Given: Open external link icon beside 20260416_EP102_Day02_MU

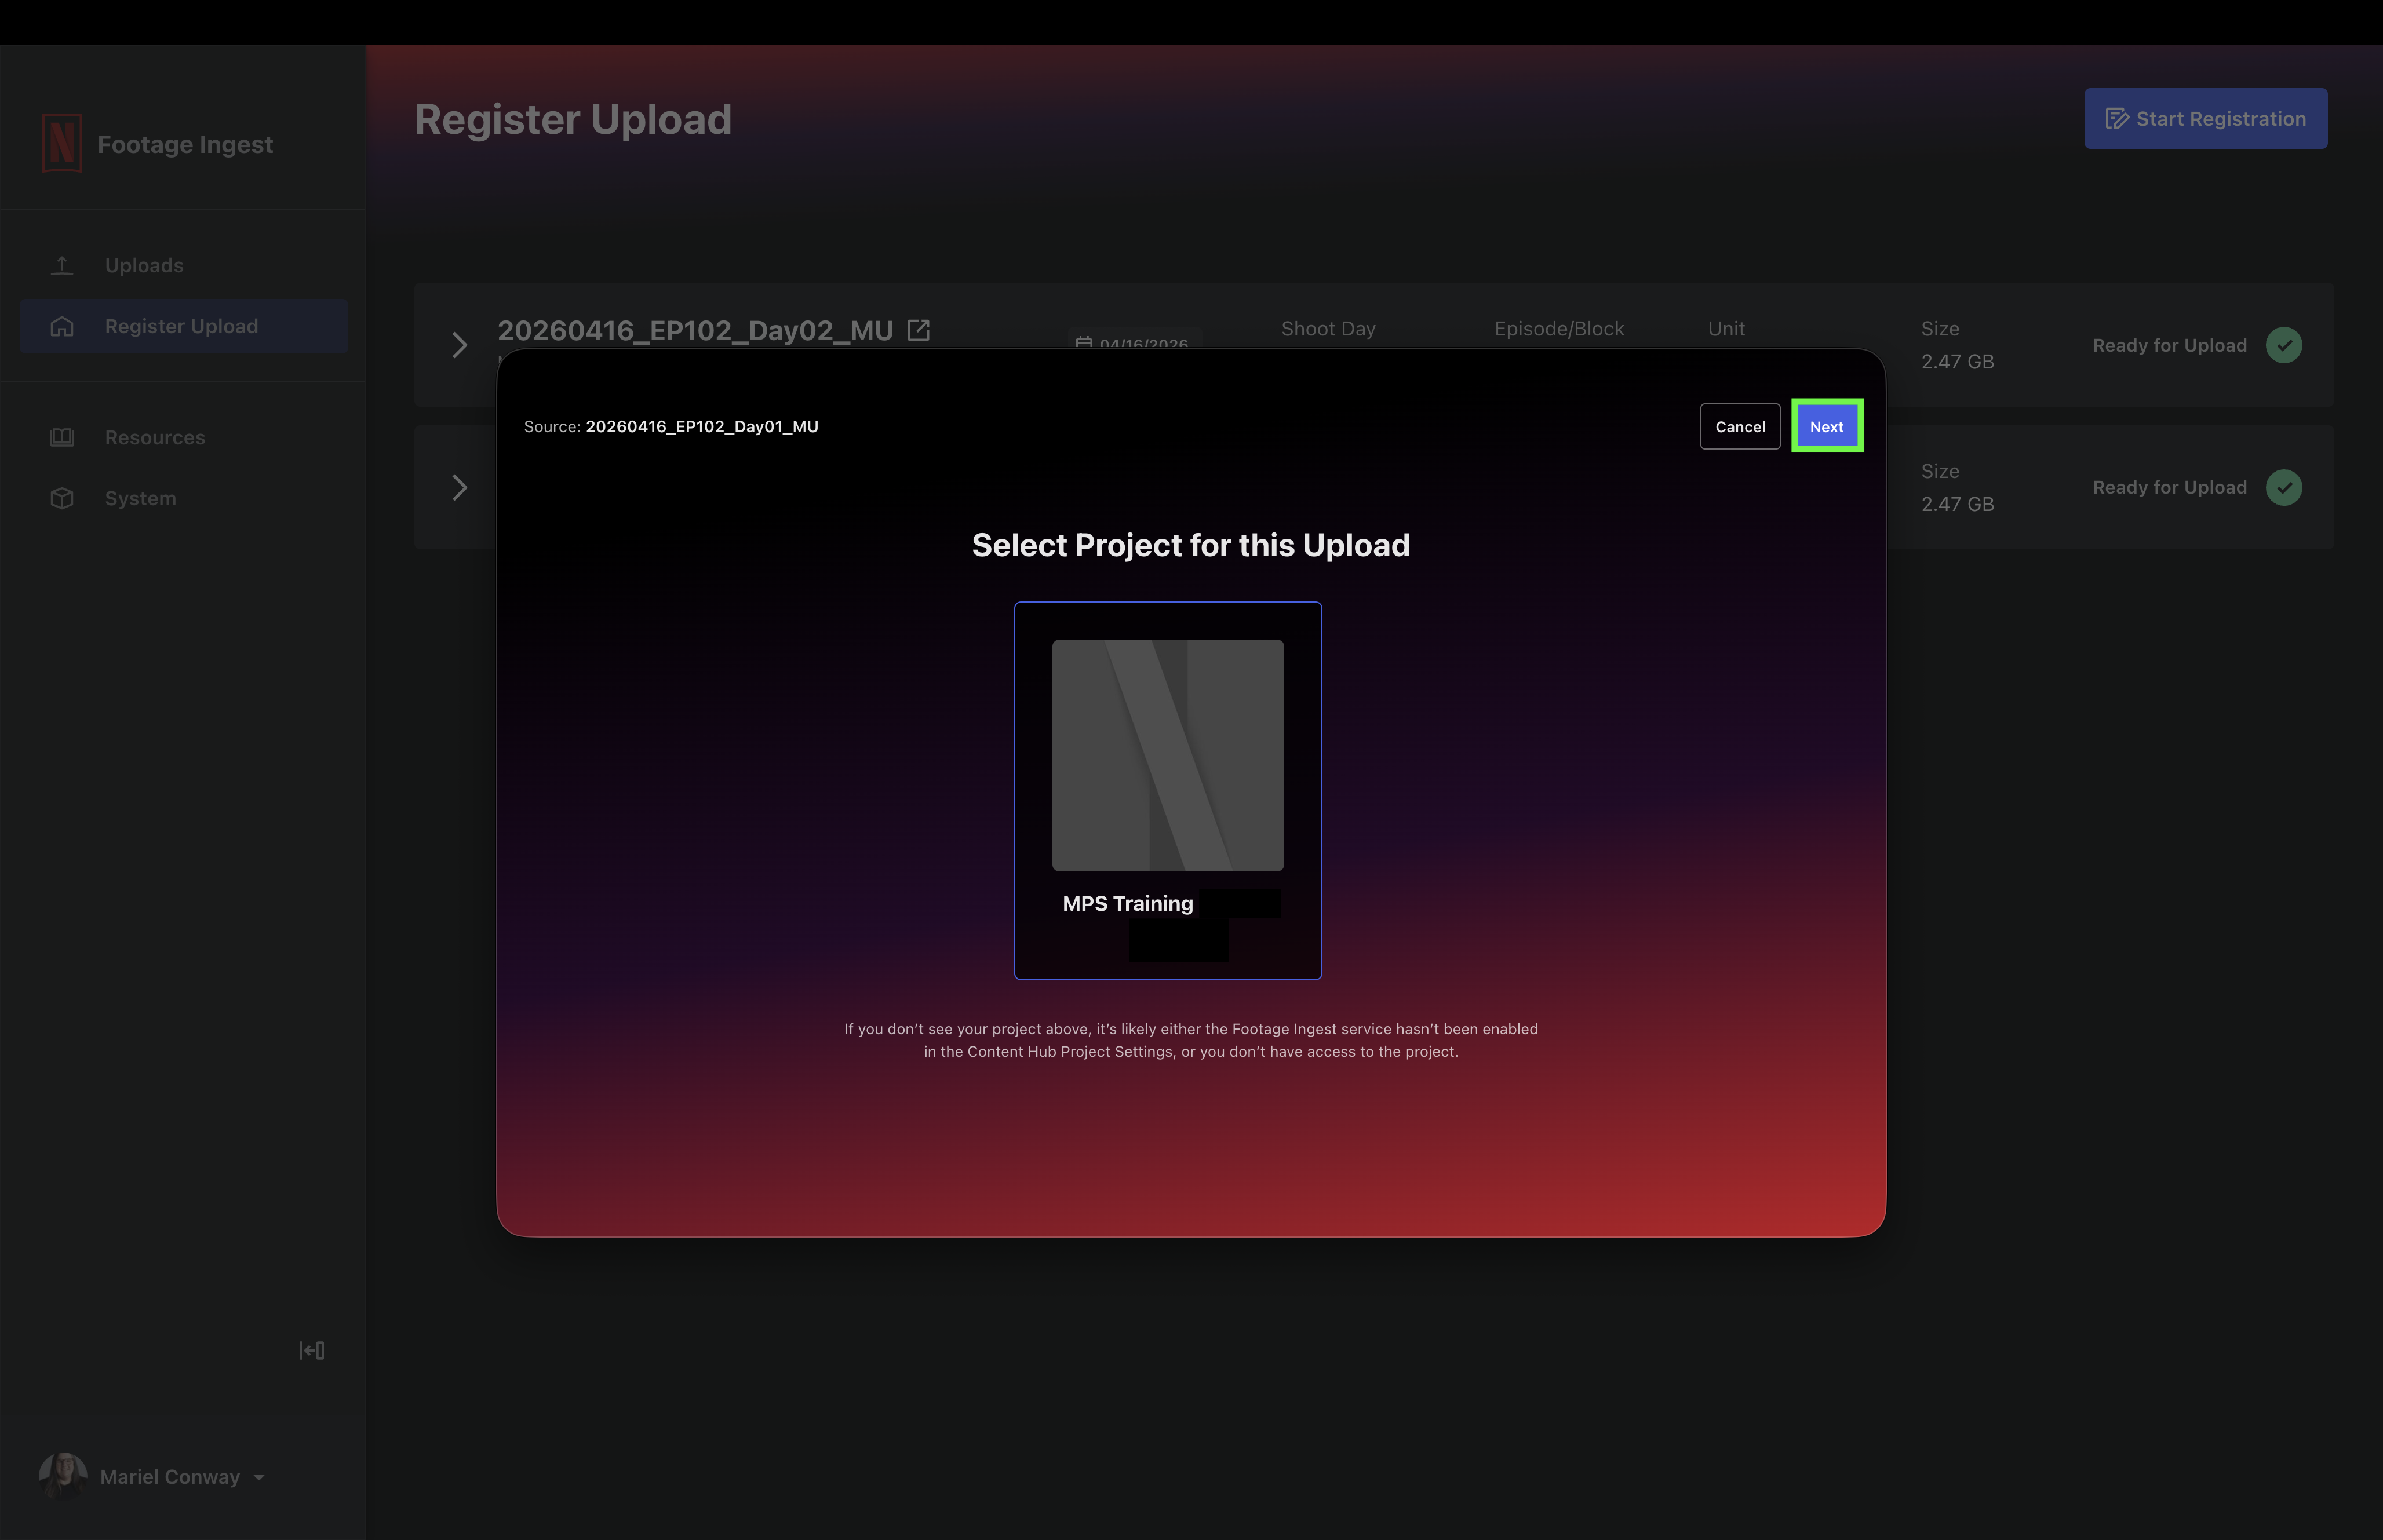Looking at the screenshot, I should click(x=918, y=330).
